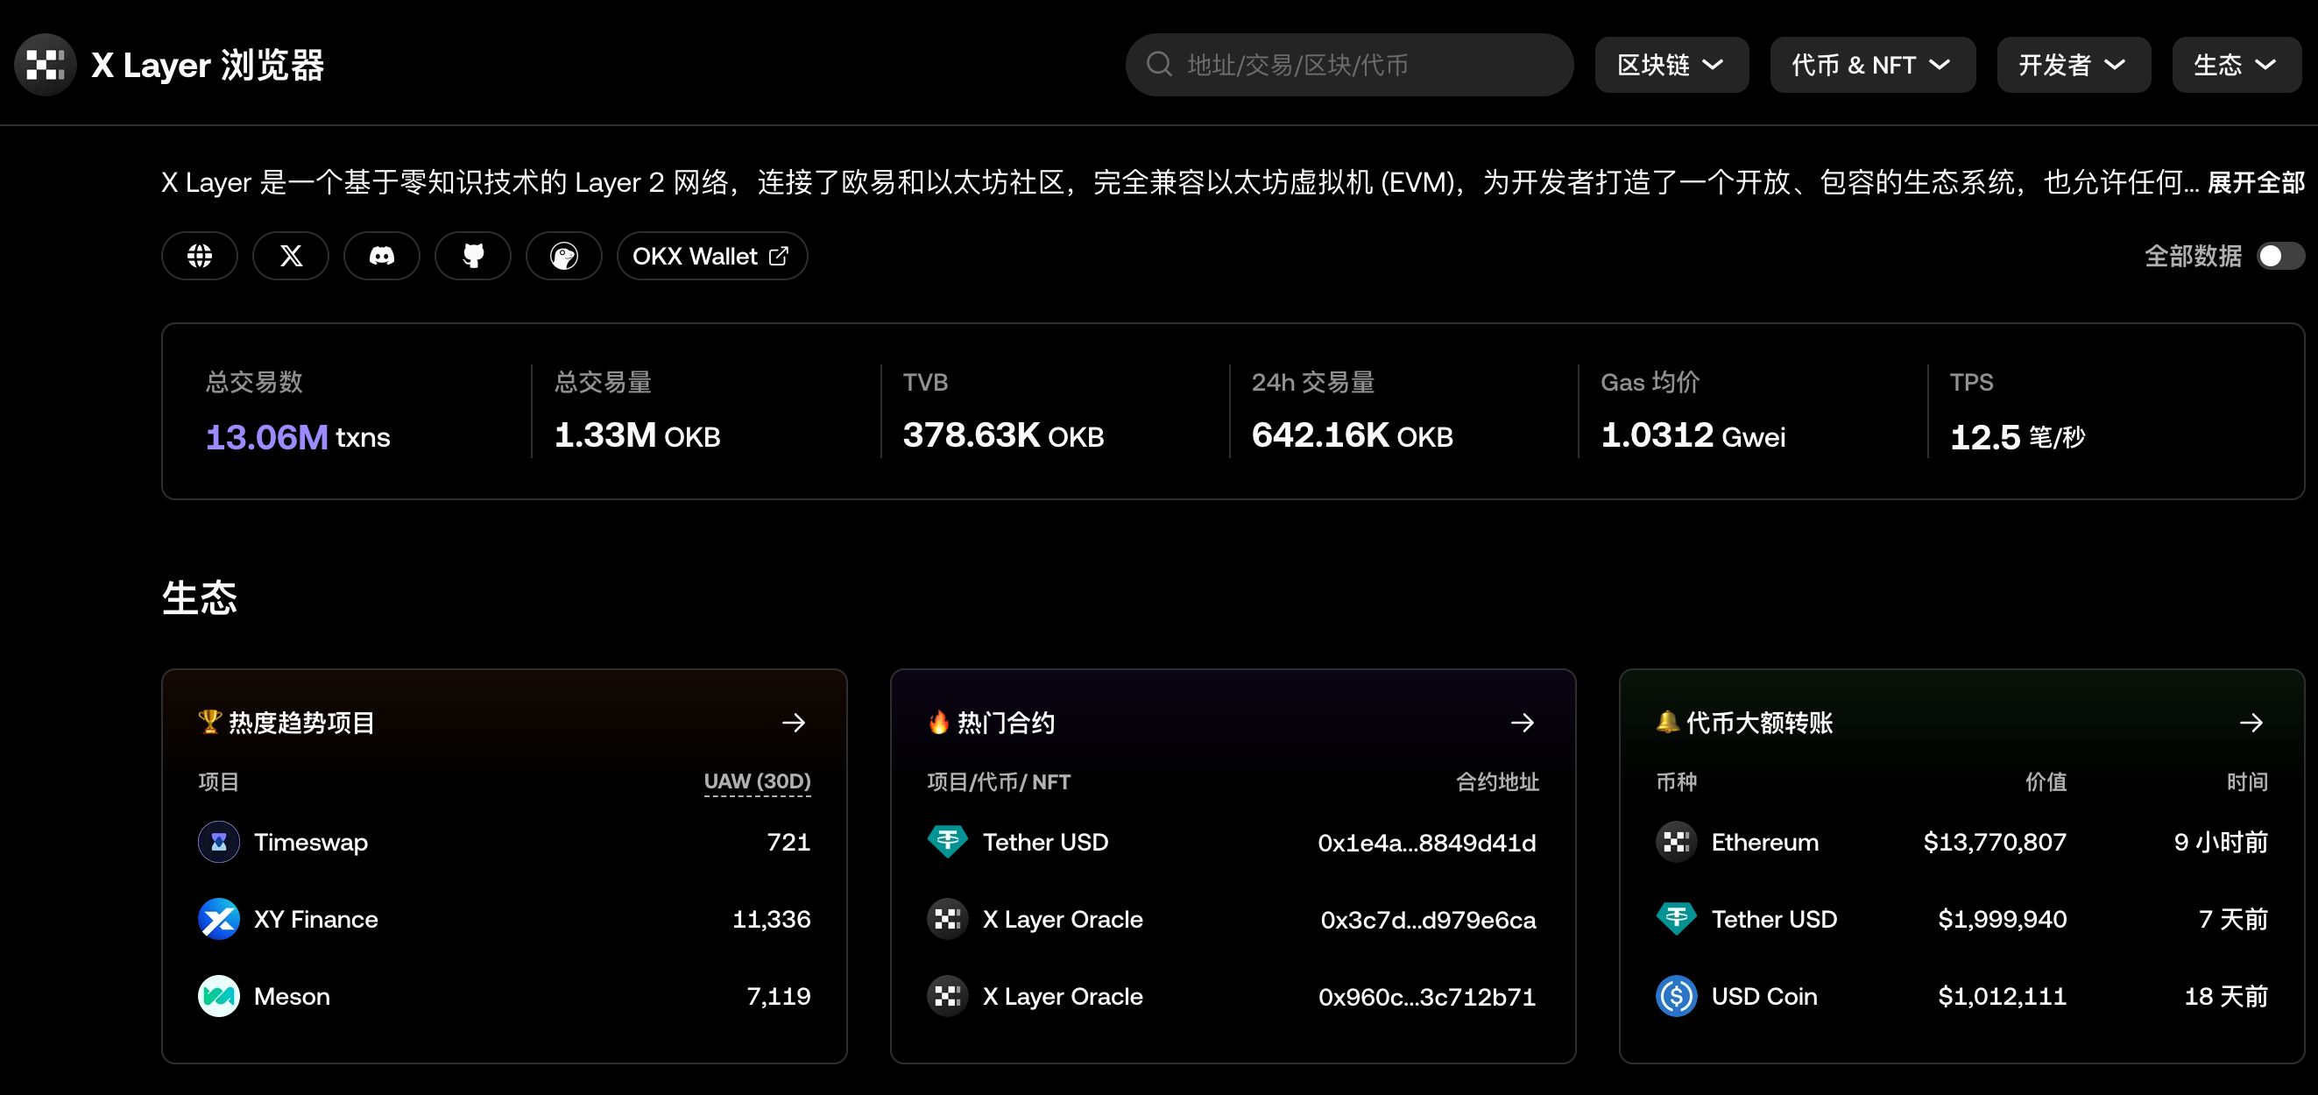Open the project website via globe icon
Viewport: 2318px width, 1095px height.
pyautogui.click(x=199, y=256)
